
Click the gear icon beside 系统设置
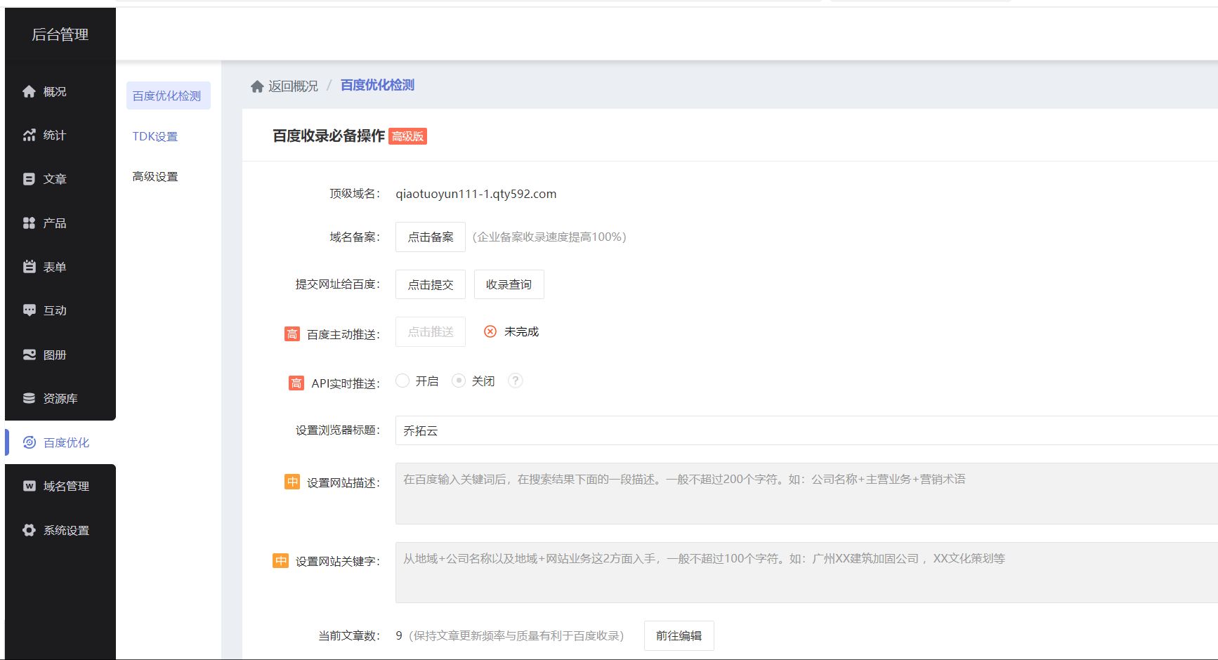pos(29,530)
